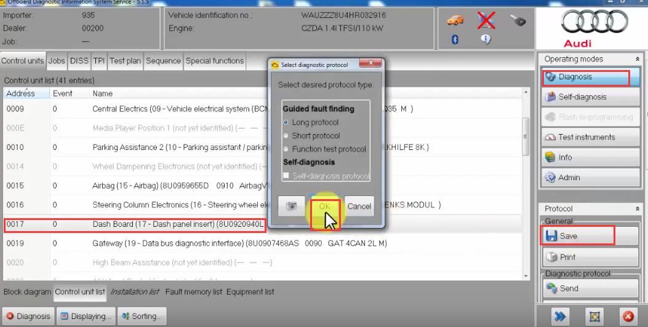Screen dimensions: 648x327
Task: Confirm protocol selection with OK
Action: [325, 206]
